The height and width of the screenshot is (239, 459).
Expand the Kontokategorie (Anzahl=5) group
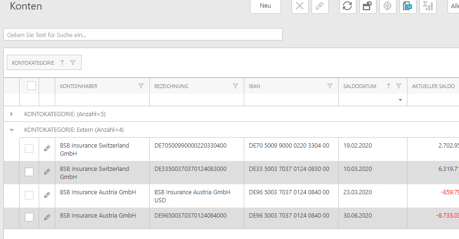[12, 114]
